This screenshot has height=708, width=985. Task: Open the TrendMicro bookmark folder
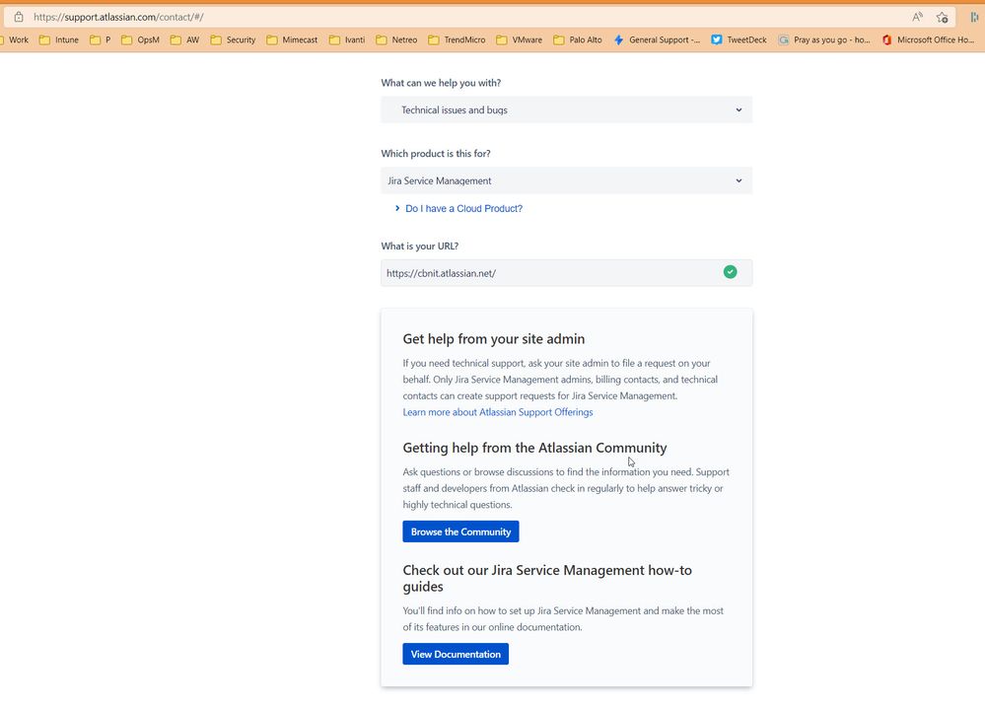pyautogui.click(x=457, y=39)
